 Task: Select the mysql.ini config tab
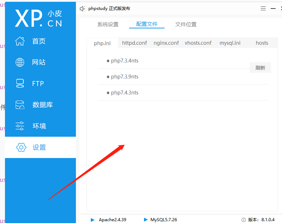point(230,43)
